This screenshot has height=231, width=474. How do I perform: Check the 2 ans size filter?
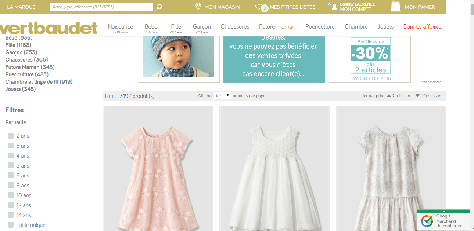(x=11, y=136)
